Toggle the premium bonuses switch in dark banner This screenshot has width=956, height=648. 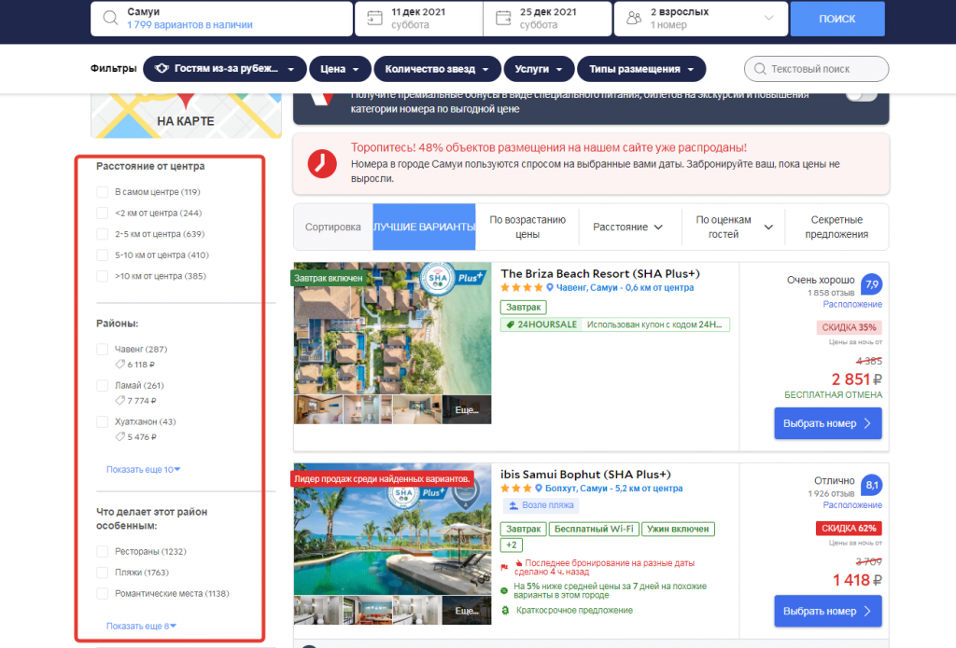(861, 96)
